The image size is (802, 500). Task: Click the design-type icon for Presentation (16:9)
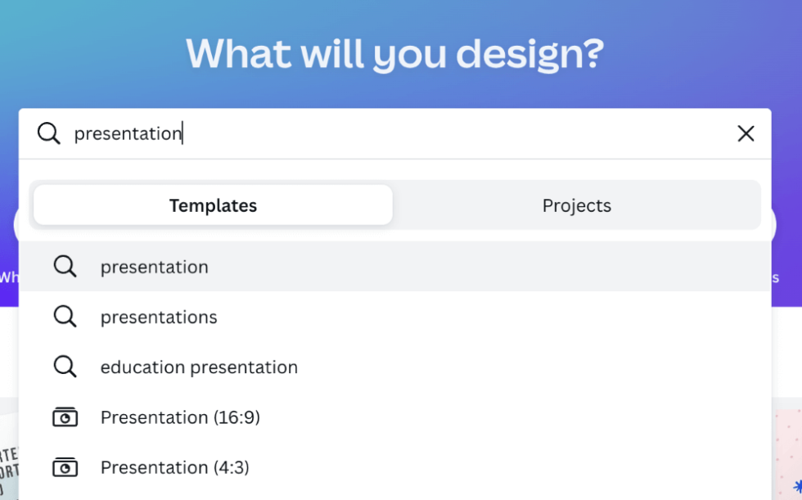point(65,417)
